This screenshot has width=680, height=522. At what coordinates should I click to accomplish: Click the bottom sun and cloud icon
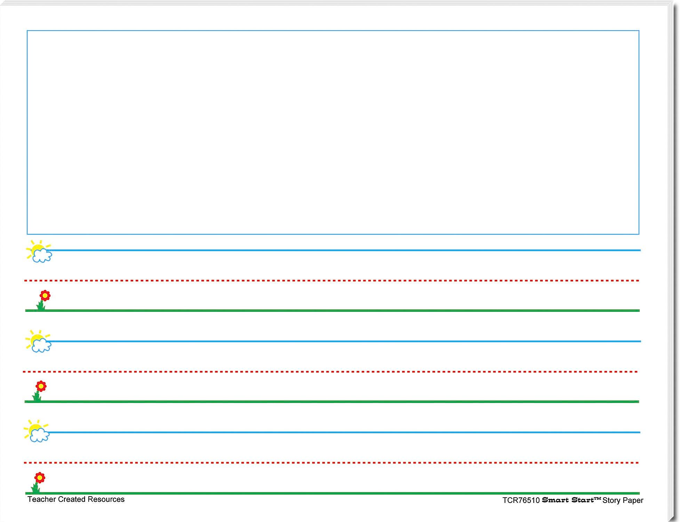37,431
